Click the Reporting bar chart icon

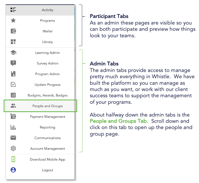13,127
